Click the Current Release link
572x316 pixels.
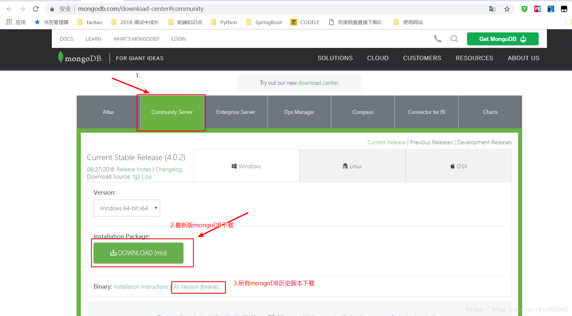387,142
